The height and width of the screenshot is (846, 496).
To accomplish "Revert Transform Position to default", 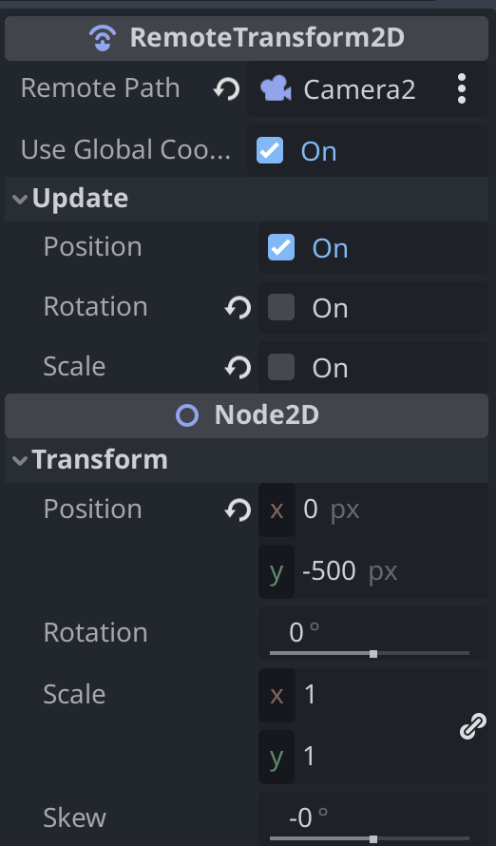I will [x=238, y=510].
